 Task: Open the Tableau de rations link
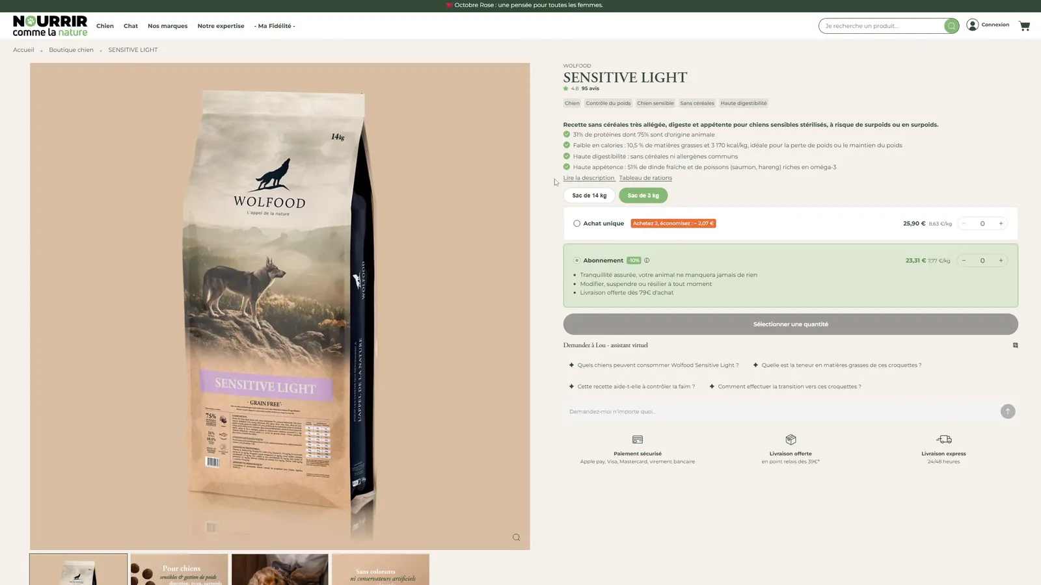tap(645, 178)
